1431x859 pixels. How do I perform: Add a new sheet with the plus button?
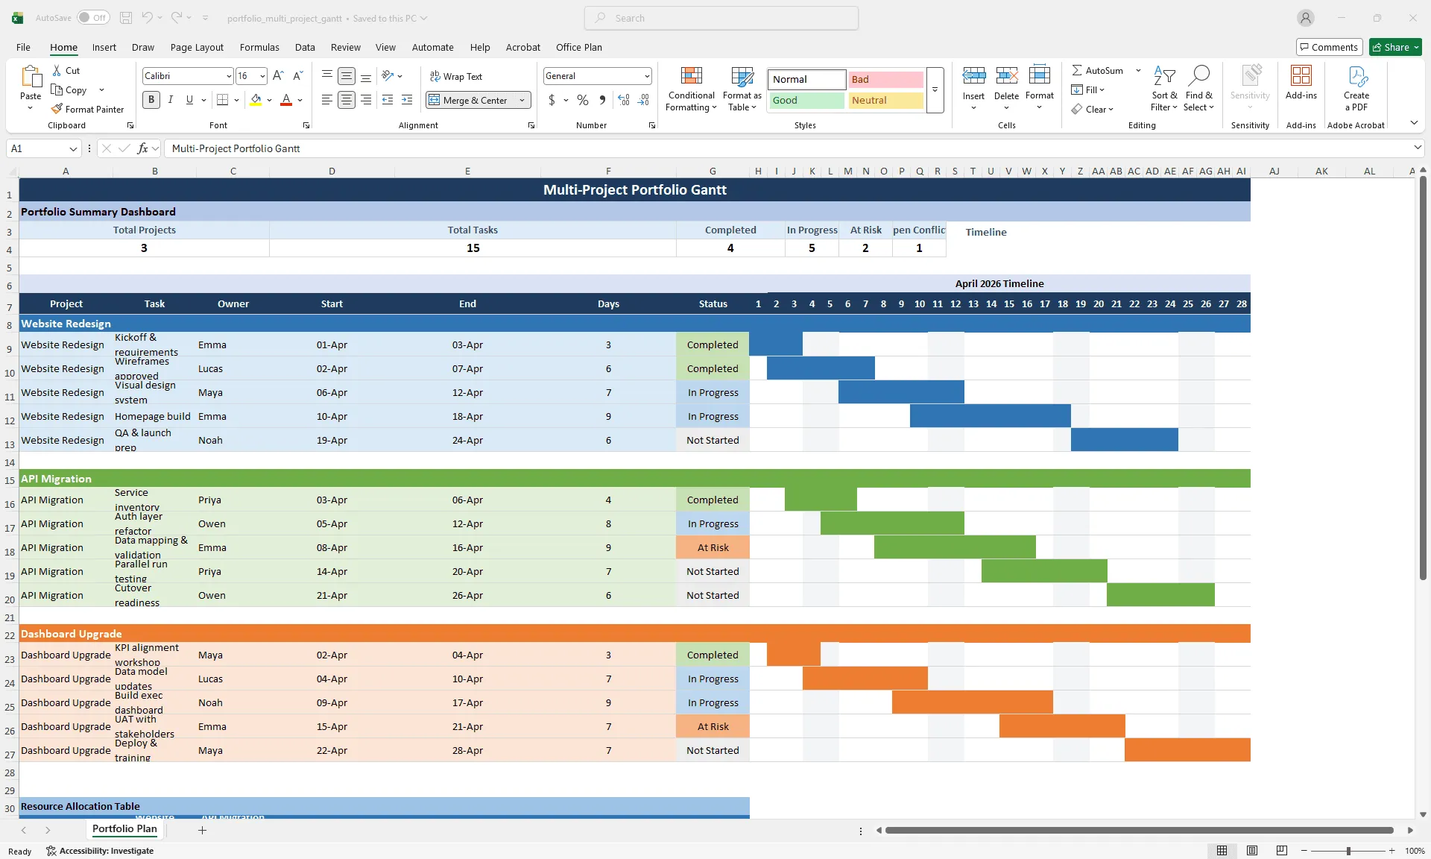point(203,830)
